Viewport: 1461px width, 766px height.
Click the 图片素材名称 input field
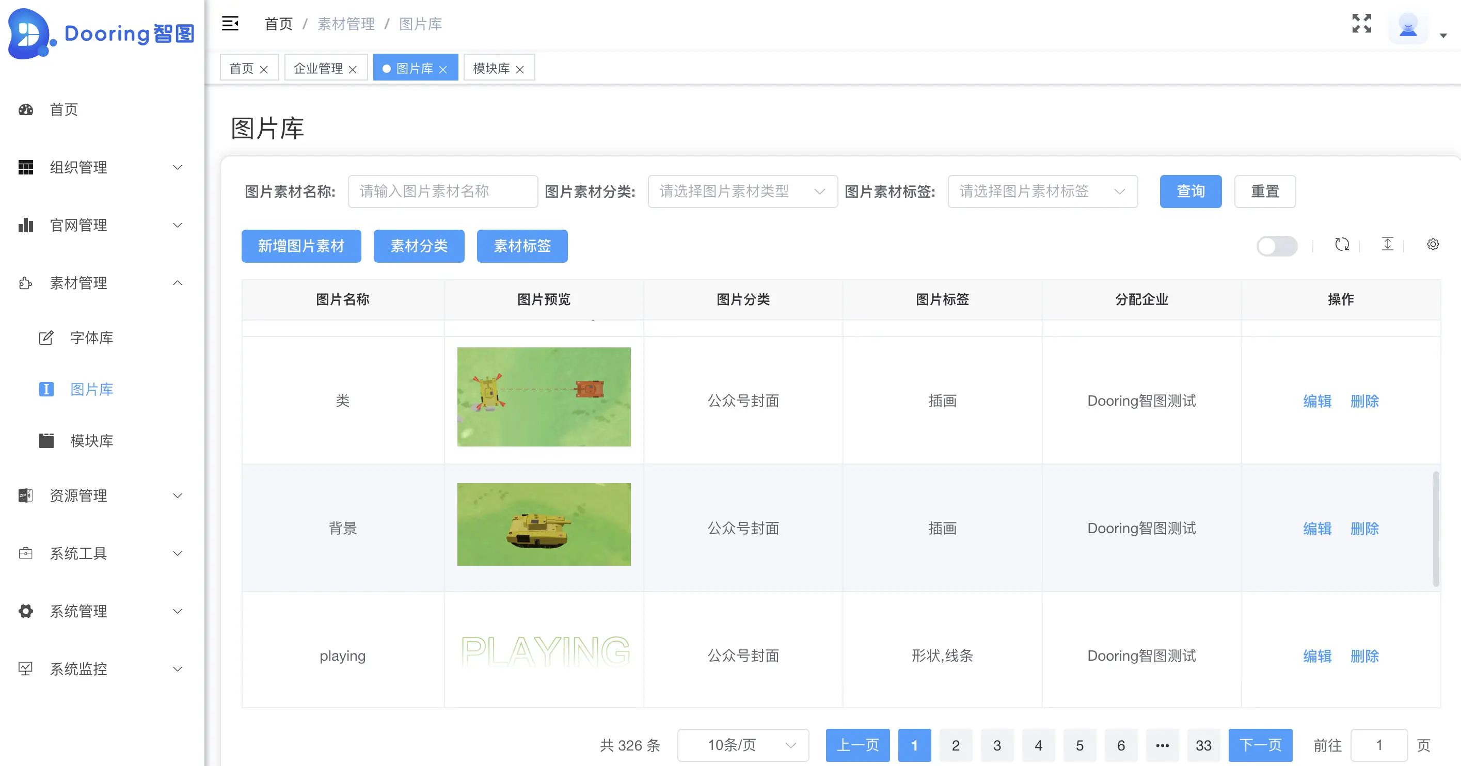(x=442, y=191)
